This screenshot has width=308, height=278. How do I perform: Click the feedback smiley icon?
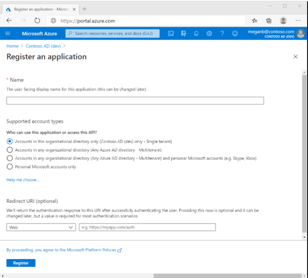point(235,33)
